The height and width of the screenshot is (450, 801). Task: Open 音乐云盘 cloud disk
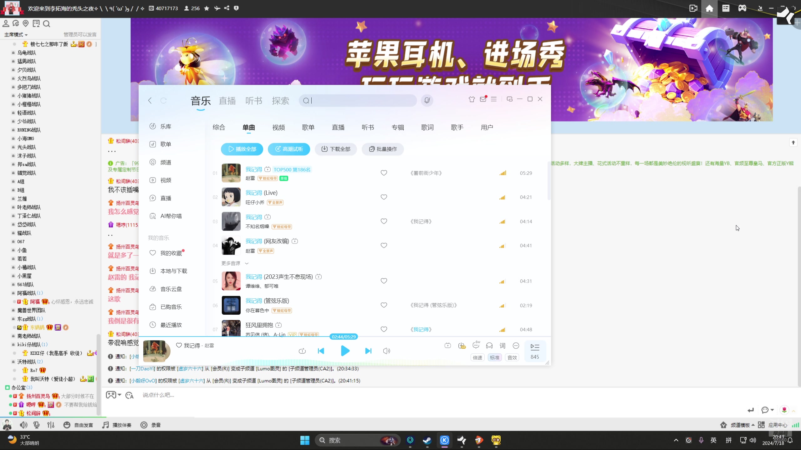click(x=166, y=289)
